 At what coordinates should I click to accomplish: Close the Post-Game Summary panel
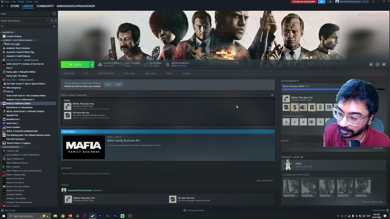[x=272, y=95]
